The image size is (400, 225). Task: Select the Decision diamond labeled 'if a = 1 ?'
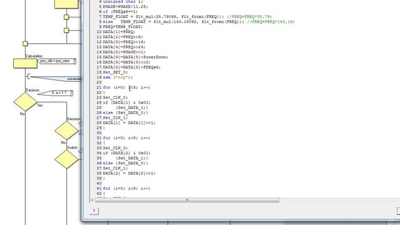point(25,102)
